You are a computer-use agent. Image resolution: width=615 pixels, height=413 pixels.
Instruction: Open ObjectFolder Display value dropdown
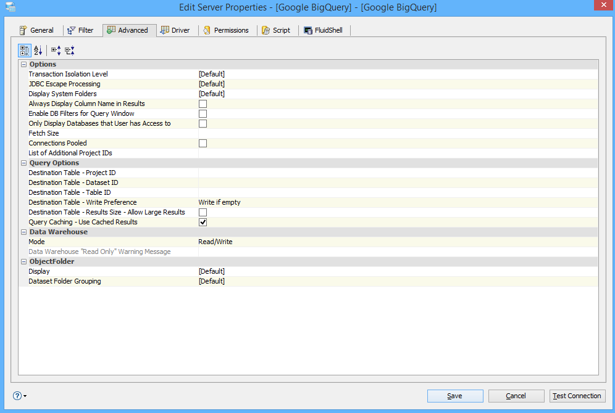(x=398, y=271)
